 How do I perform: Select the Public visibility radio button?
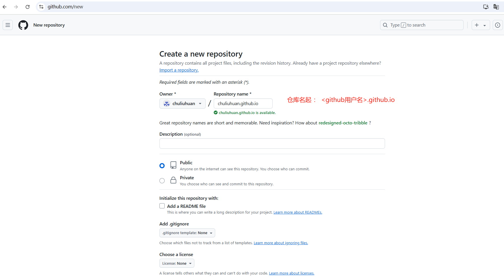tap(162, 166)
